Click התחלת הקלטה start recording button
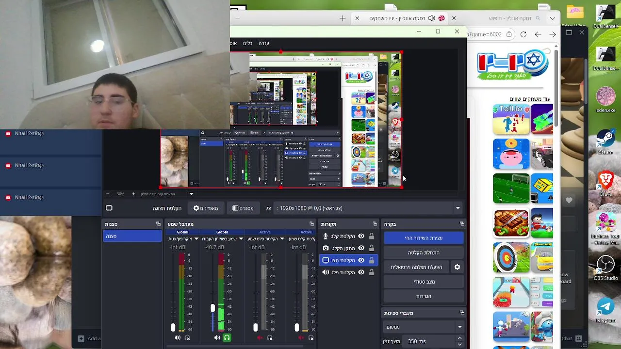Screen dimensions: 621x349 424,253
